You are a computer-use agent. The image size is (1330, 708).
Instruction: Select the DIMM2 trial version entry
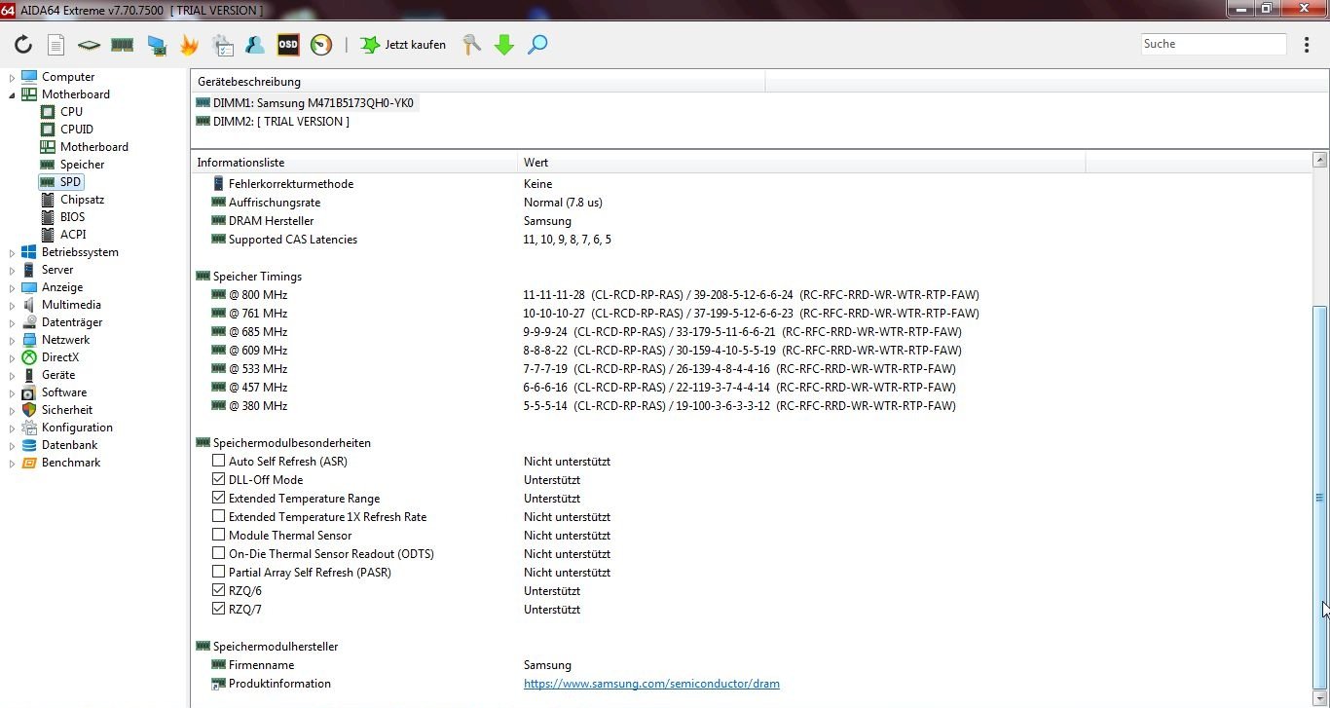click(280, 122)
